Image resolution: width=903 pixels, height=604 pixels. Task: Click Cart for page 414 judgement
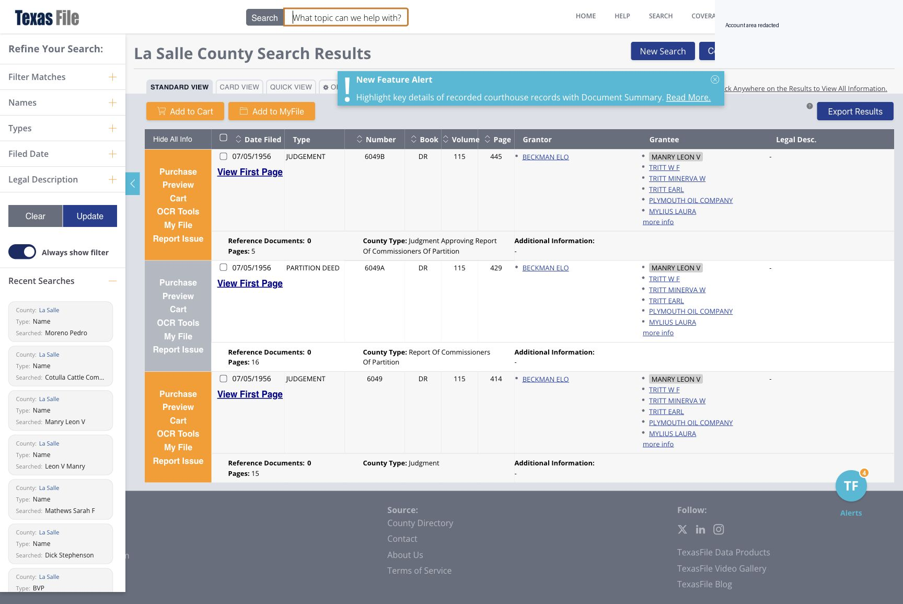178,420
